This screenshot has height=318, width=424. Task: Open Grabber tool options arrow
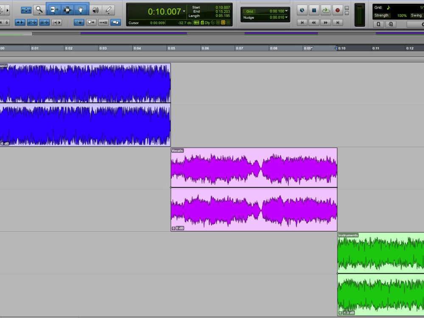81,14
